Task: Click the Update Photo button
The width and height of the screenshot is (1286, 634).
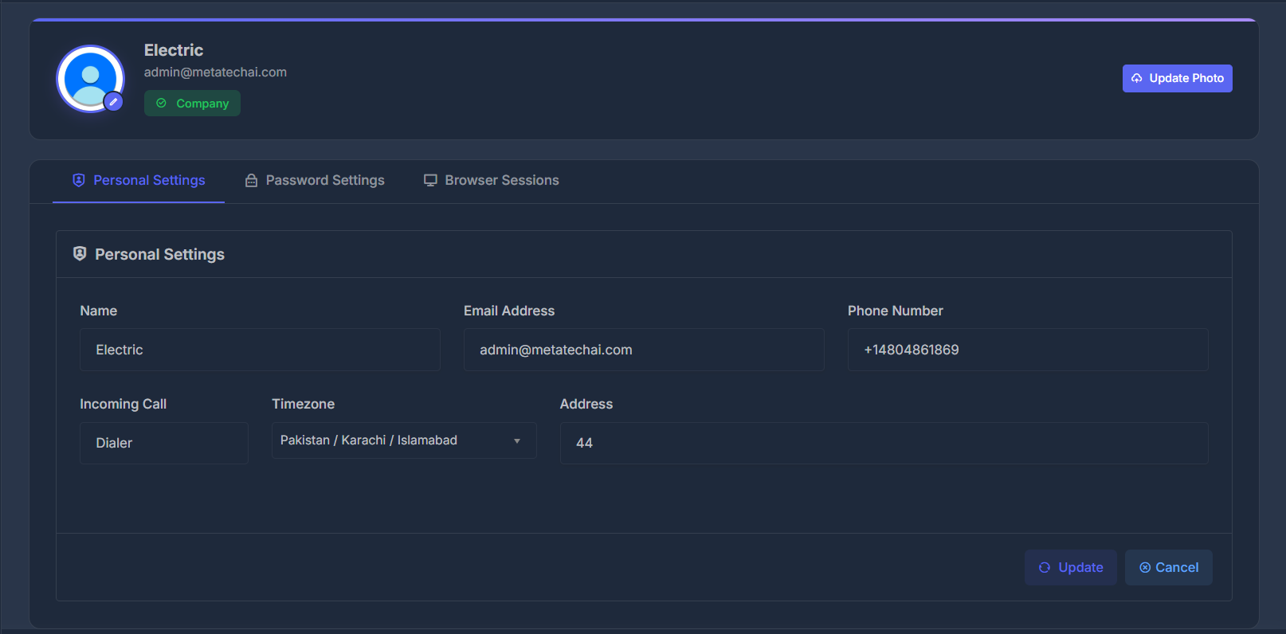Action: click(1177, 78)
